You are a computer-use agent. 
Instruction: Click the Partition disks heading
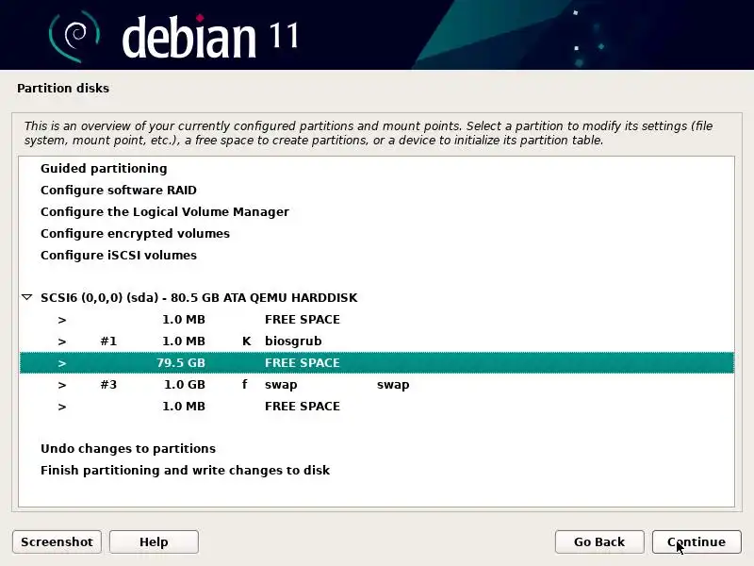point(63,88)
